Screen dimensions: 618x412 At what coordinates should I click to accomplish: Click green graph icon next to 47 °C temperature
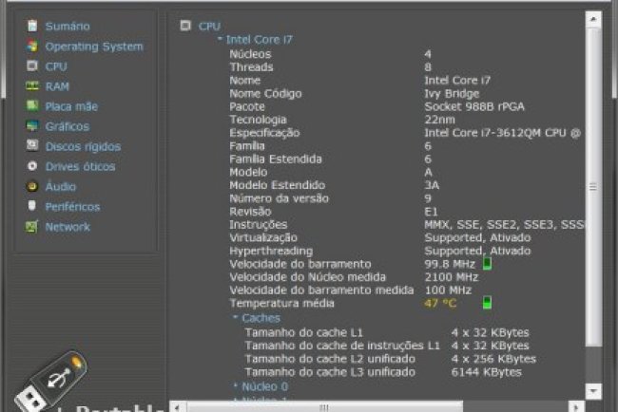(487, 303)
